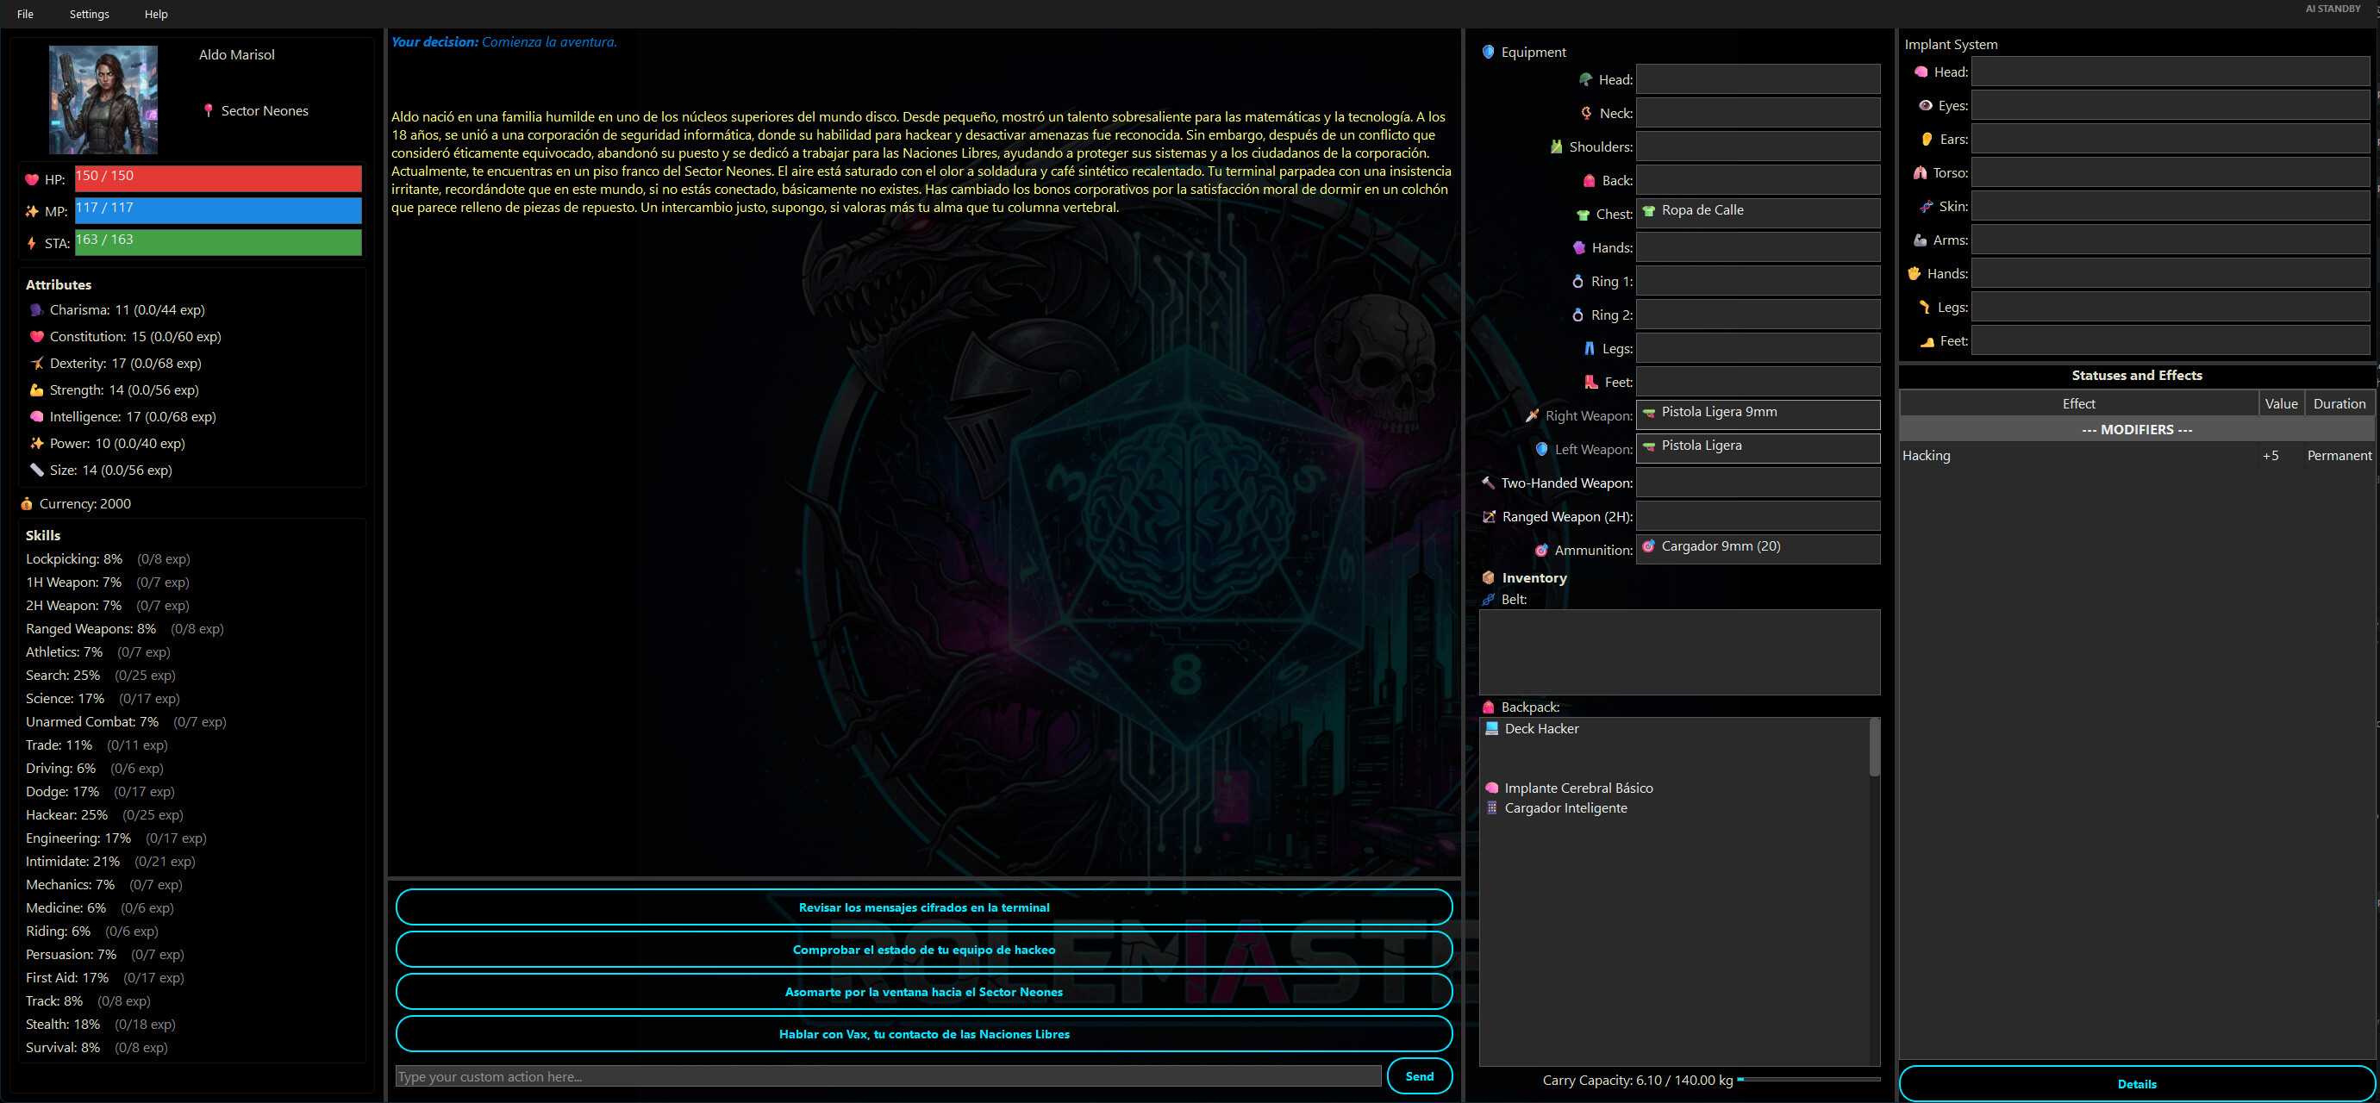The height and width of the screenshot is (1103, 2380).
Task: Click the Belt icon in the Inventory section
Action: 1490,599
